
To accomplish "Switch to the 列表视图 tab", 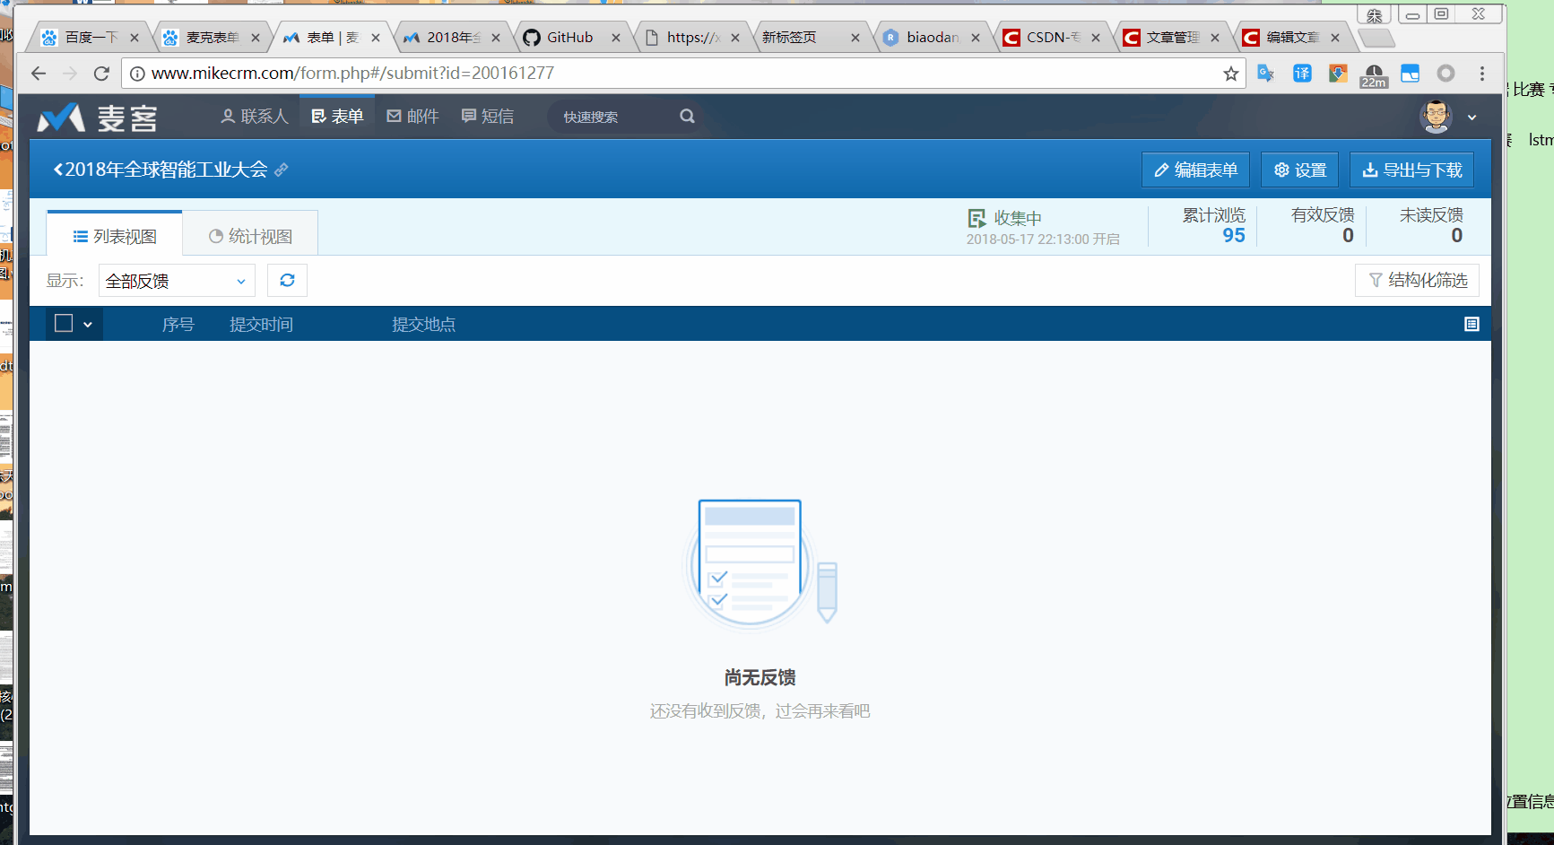I will pyautogui.click(x=115, y=236).
